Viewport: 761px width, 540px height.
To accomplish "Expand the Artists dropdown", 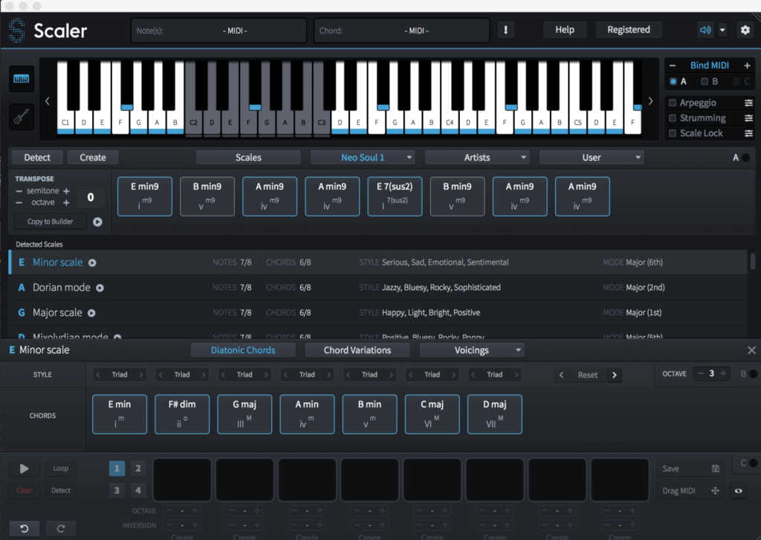I will tap(477, 157).
